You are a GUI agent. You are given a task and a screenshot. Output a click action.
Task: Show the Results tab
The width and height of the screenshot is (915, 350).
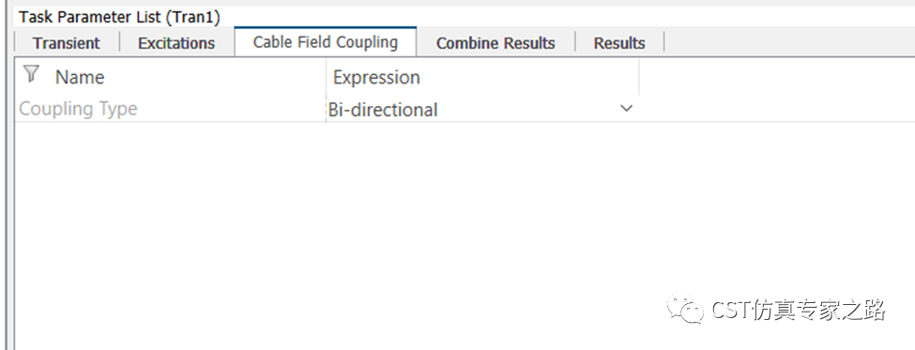tap(619, 43)
